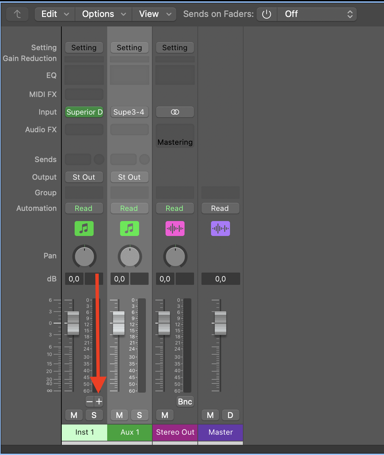Click the minus button under Inst 1 meter

(90, 402)
